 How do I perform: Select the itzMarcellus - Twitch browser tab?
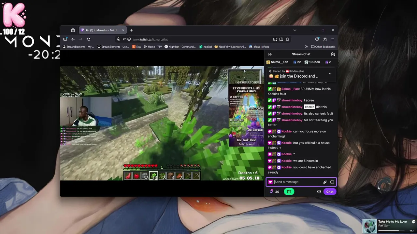(103, 30)
